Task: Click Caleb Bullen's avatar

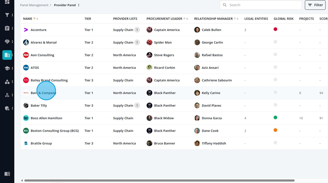Action: [x=197, y=30]
